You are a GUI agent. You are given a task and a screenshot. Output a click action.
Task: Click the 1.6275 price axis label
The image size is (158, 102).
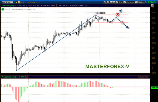click(153, 13)
